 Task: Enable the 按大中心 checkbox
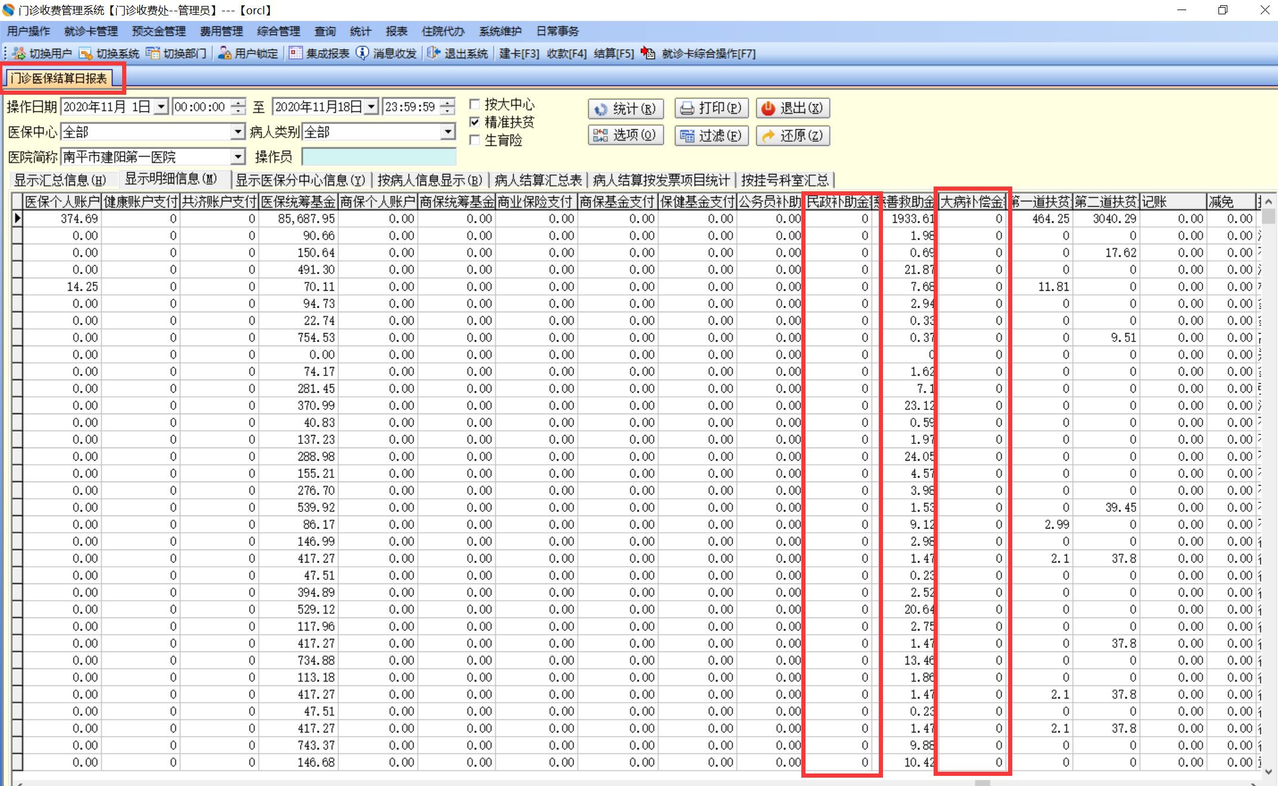click(475, 105)
